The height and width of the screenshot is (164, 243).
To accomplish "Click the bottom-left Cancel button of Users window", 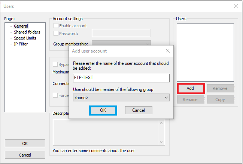I will 25,155.
